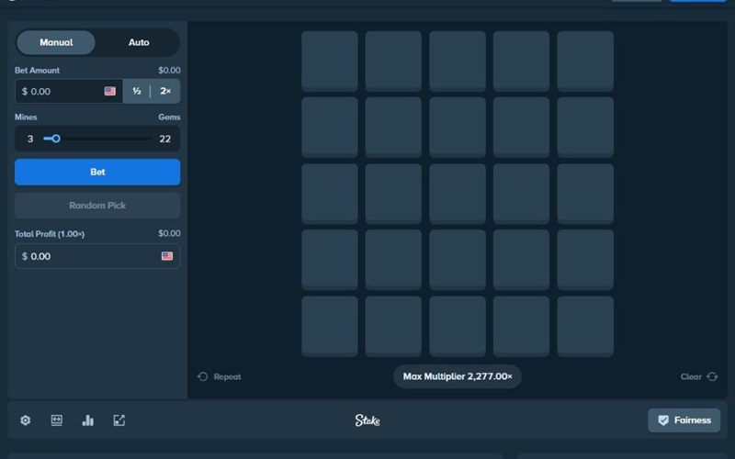Toggle theatre mode icon in bottom bar
Screen dimensions: 735x459
(x=57, y=420)
